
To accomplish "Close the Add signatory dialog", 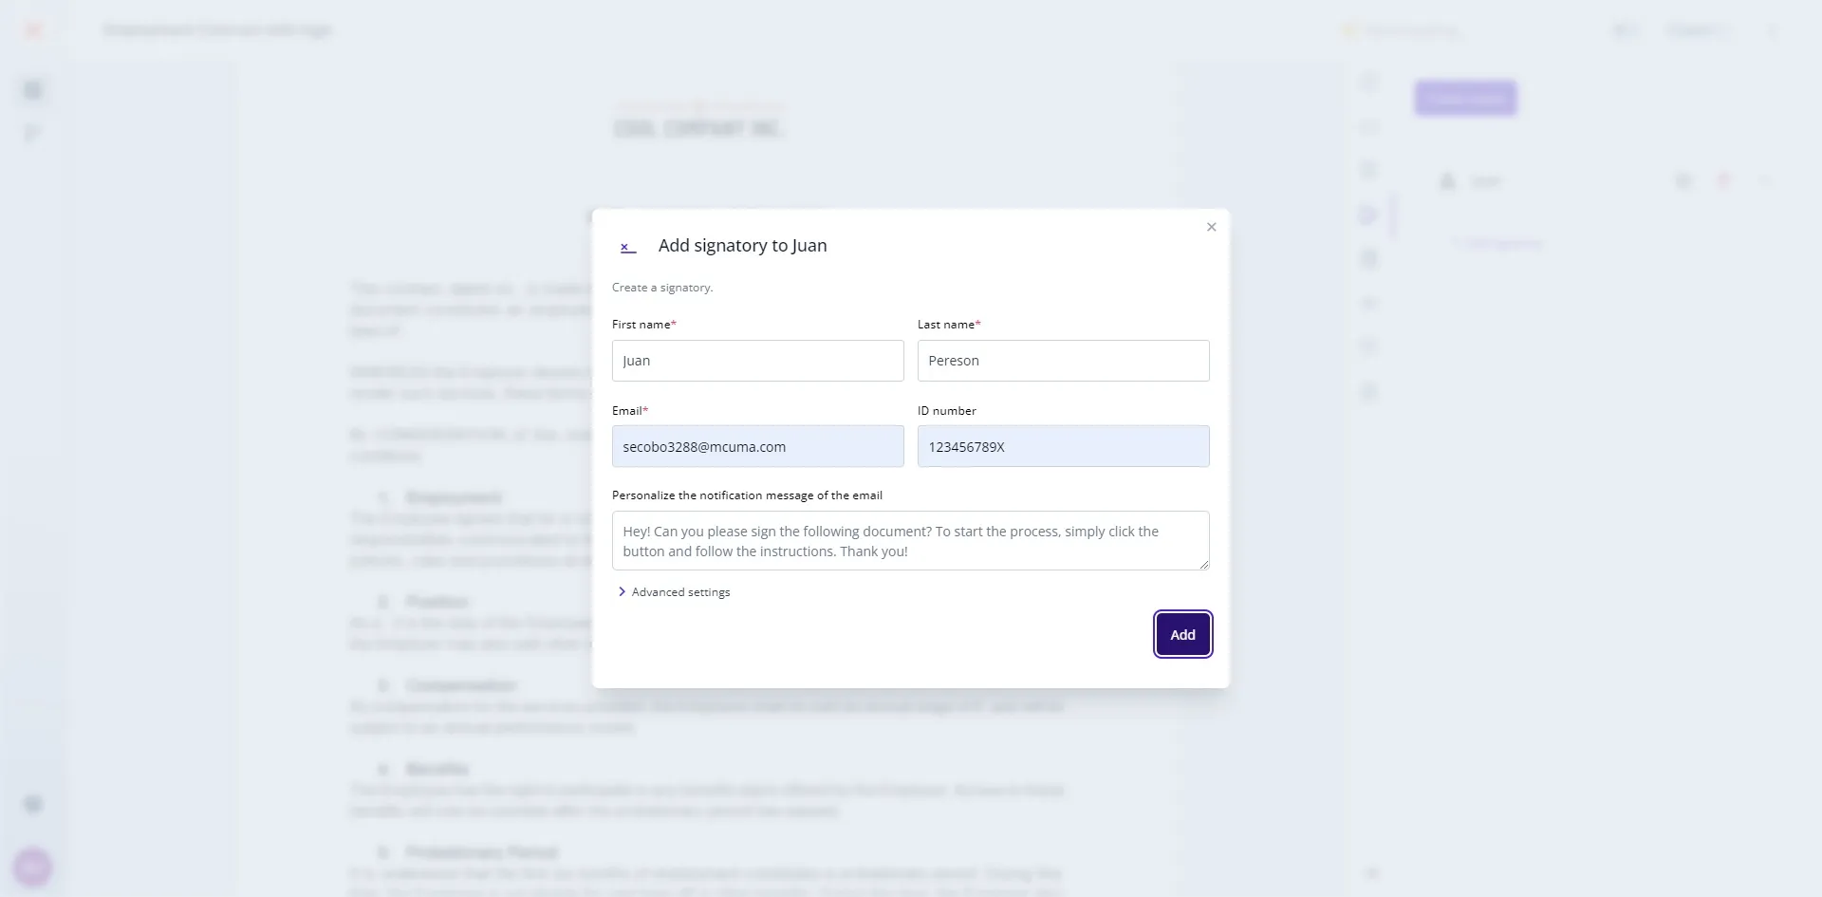I will (x=1211, y=227).
